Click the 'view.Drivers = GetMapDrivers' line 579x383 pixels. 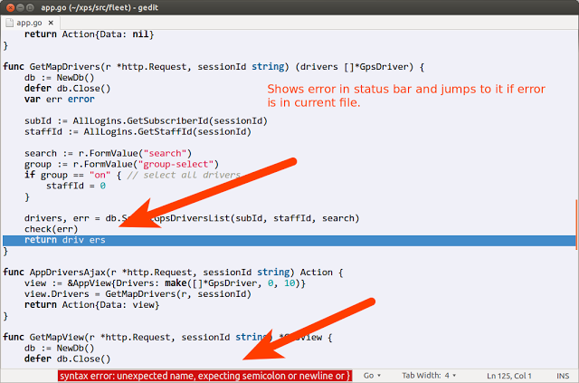tap(138, 294)
